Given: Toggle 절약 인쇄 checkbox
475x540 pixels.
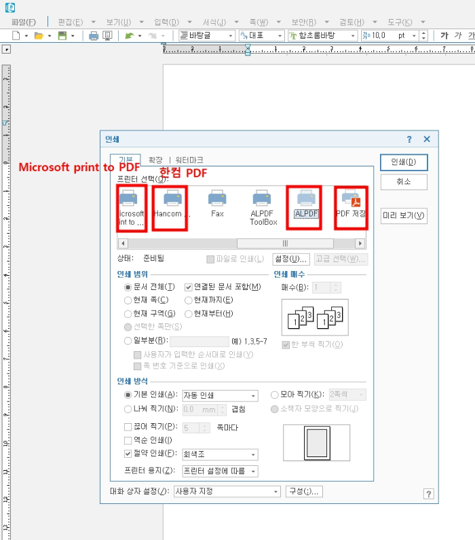Looking at the screenshot, I should (x=128, y=454).
